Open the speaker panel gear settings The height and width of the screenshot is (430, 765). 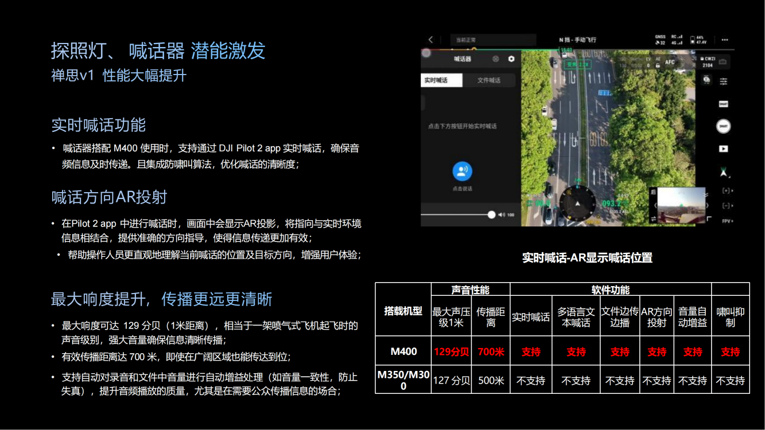pos(511,59)
